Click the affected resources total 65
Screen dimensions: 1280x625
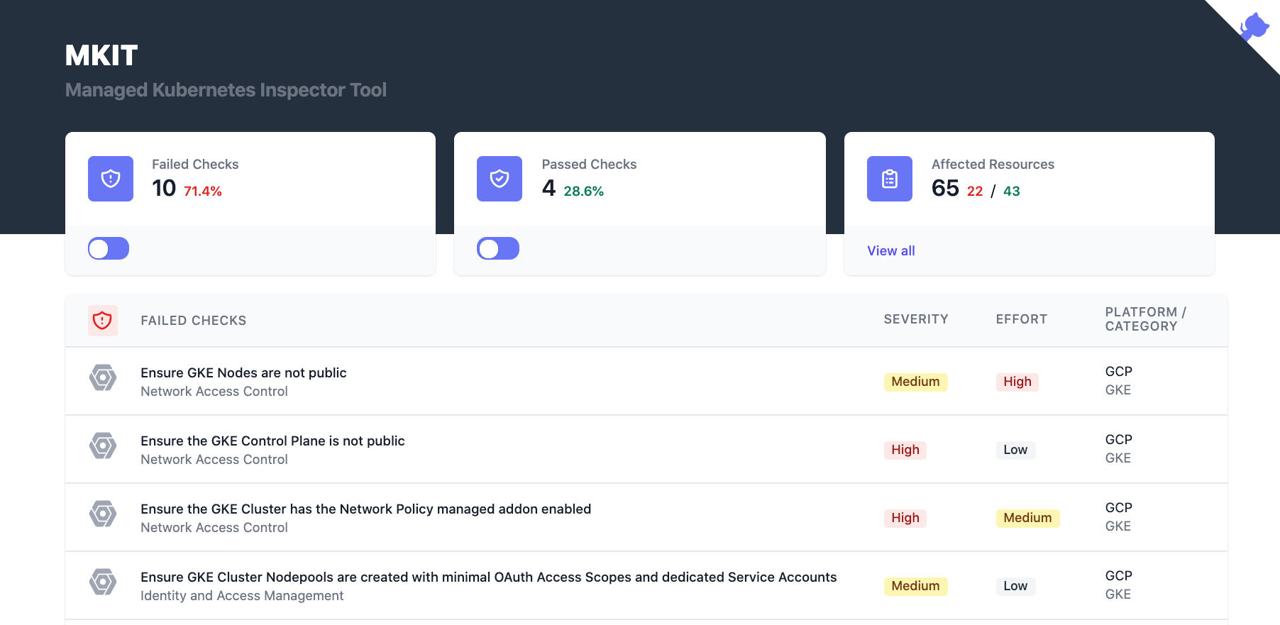click(x=945, y=188)
